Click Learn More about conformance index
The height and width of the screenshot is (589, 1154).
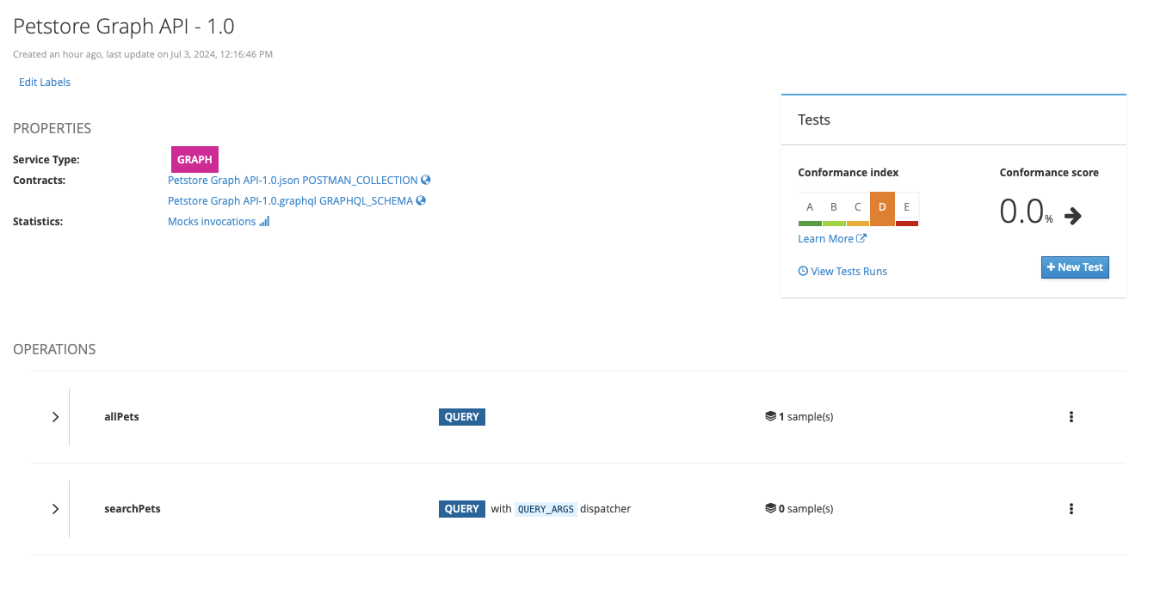pos(826,239)
